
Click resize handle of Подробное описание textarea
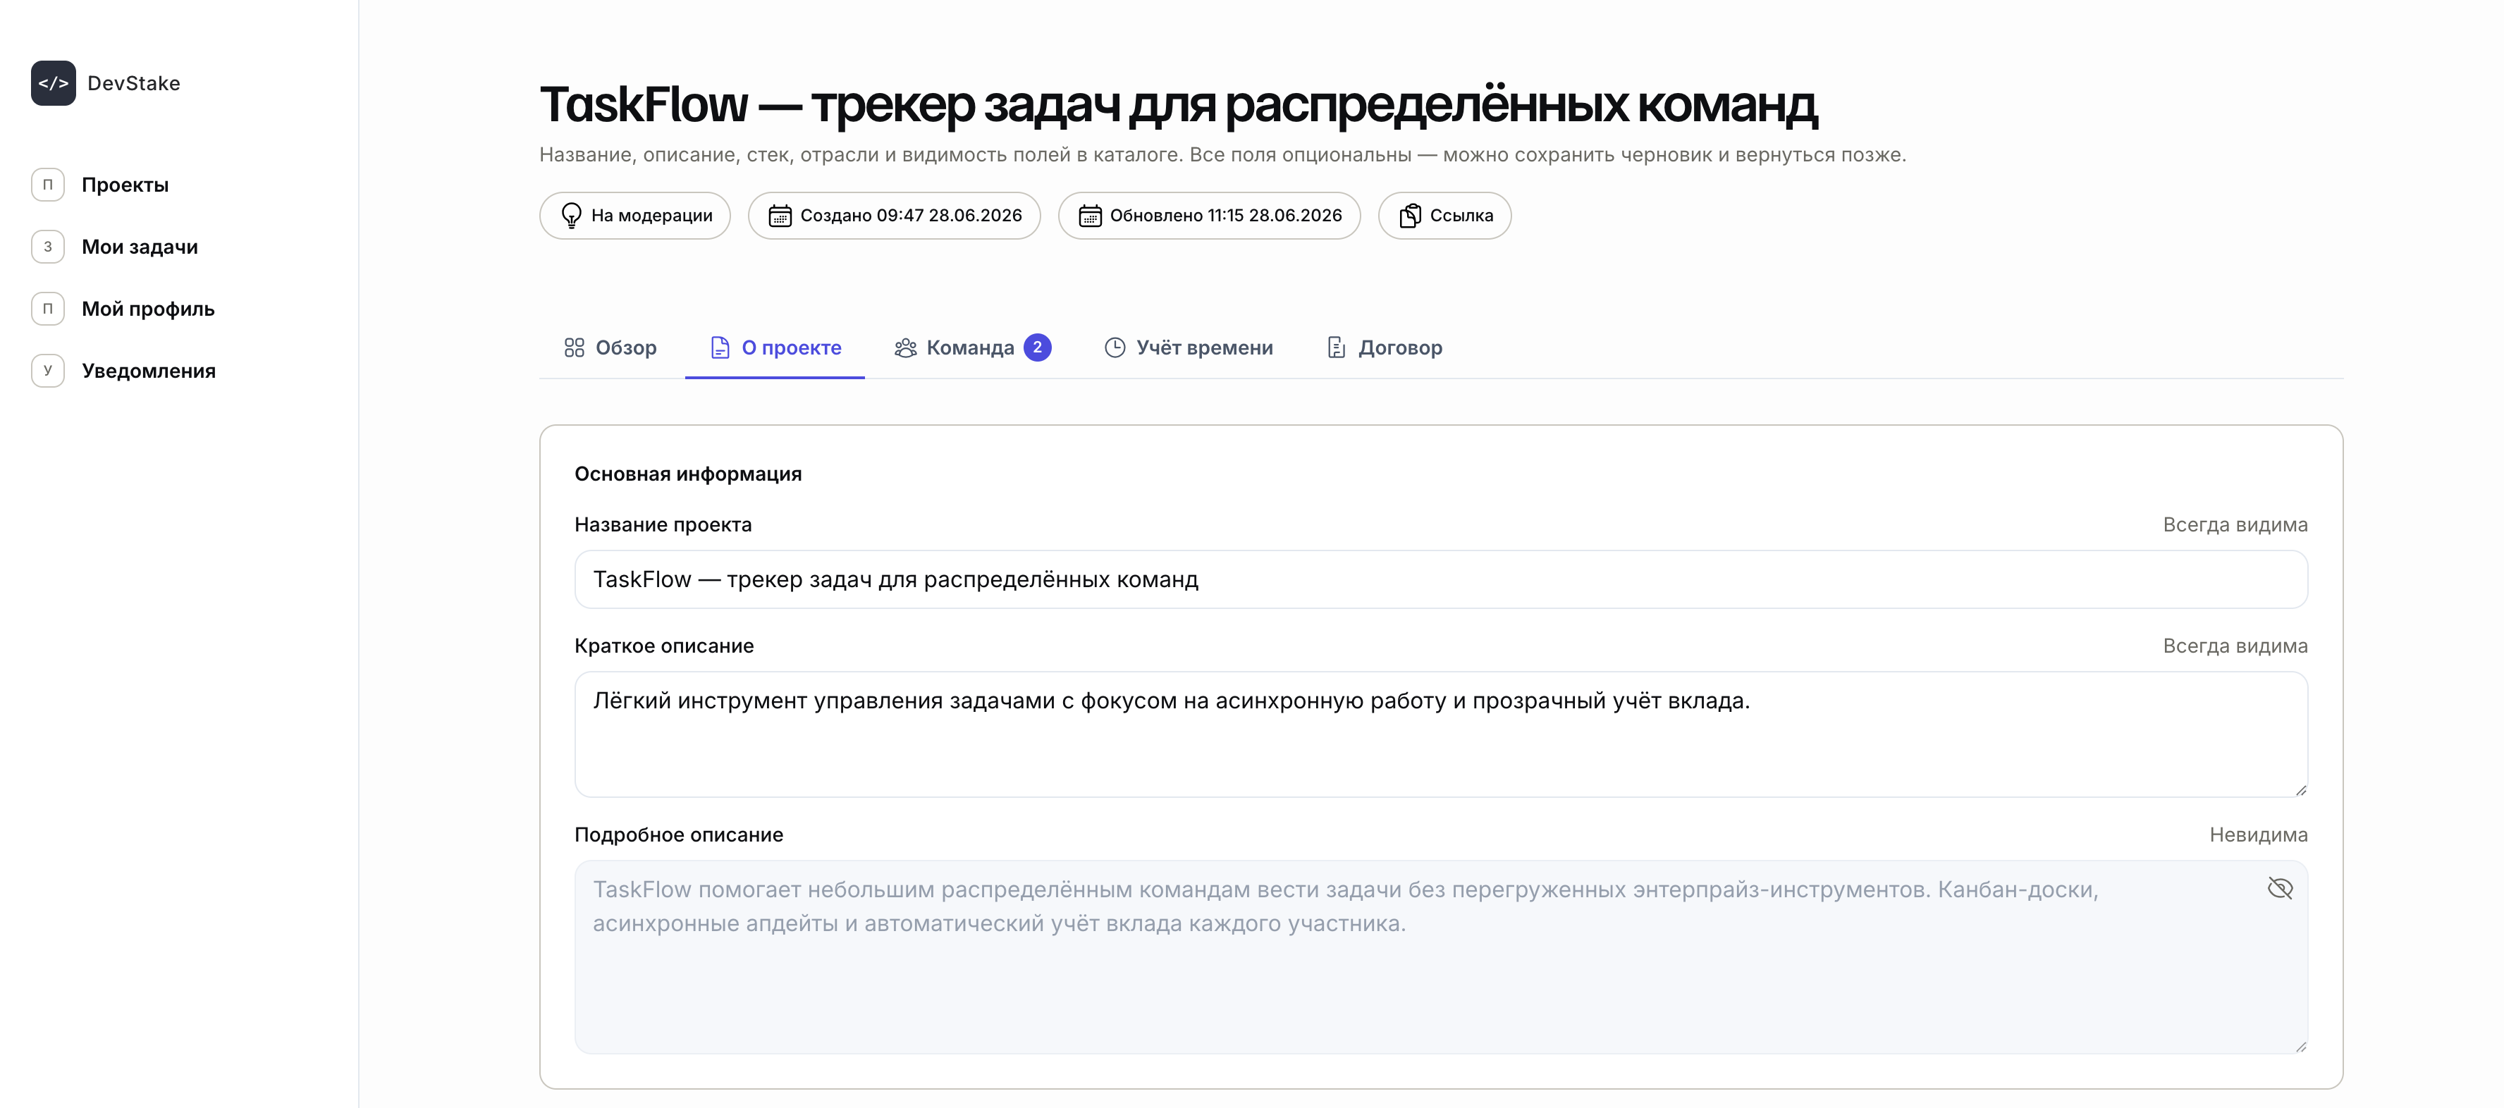[2300, 1047]
